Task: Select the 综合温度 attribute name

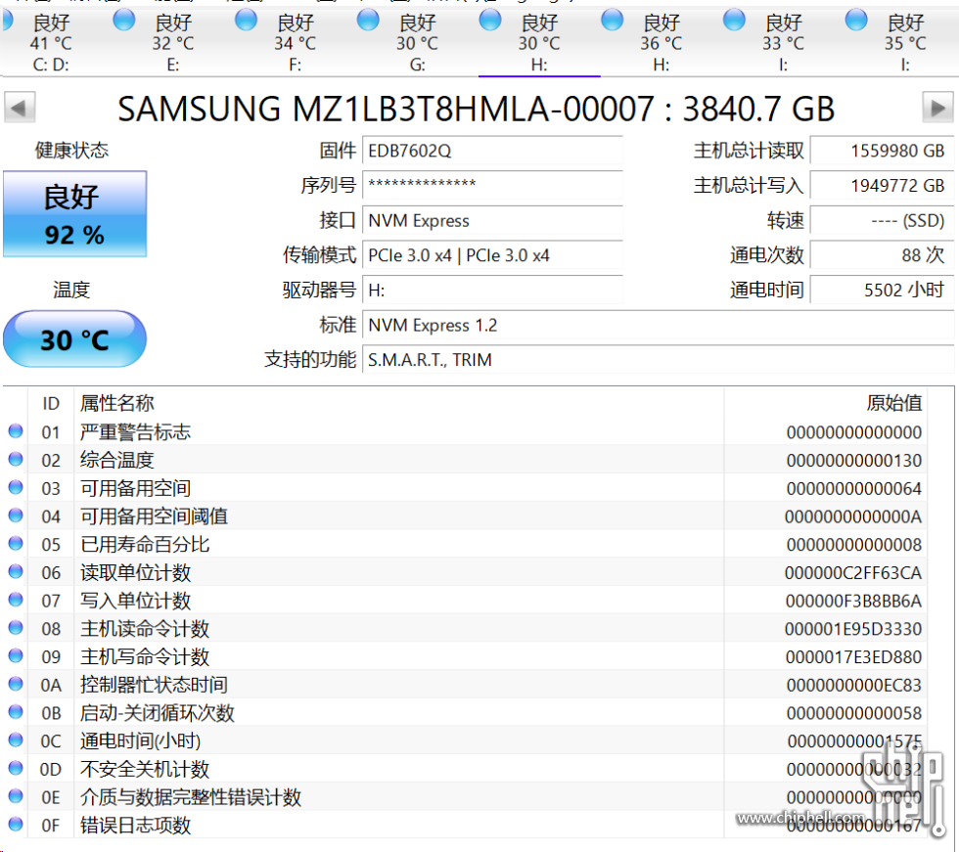Action: pyautogui.click(x=116, y=460)
